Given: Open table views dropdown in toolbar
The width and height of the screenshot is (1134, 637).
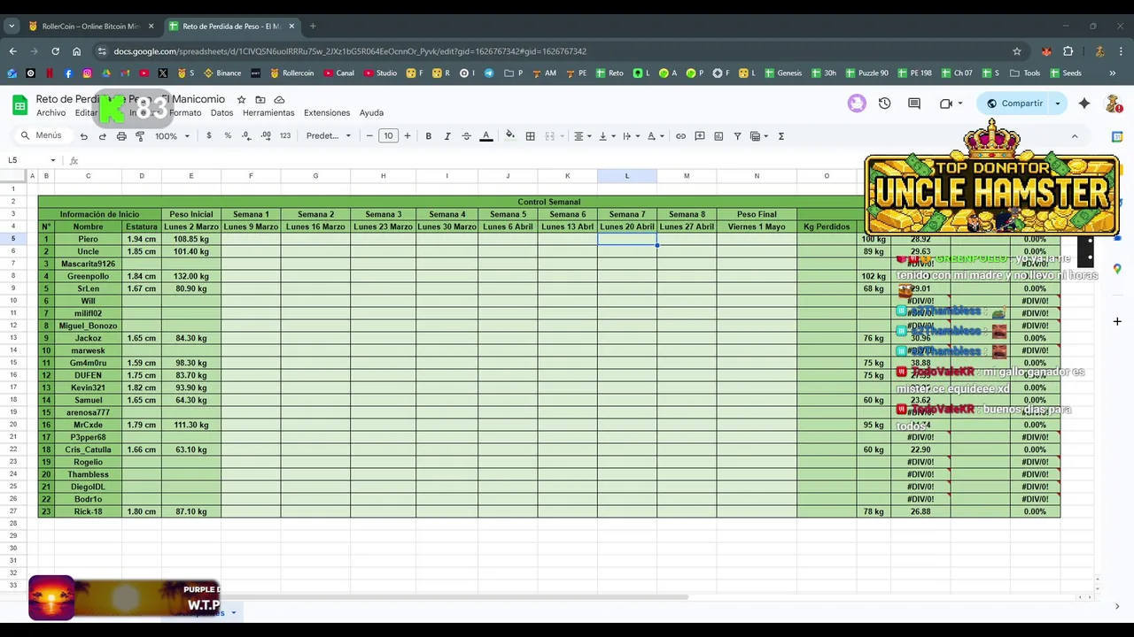Looking at the screenshot, I should [759, 136].
